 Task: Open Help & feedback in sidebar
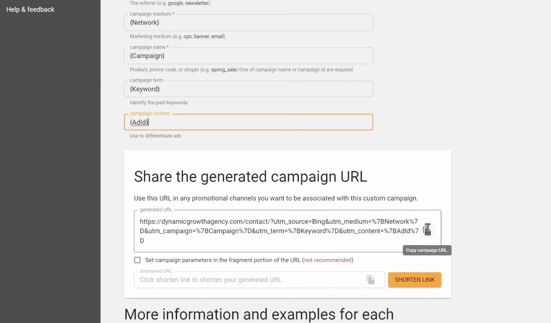pyautogui.click(x=30, y=10)
